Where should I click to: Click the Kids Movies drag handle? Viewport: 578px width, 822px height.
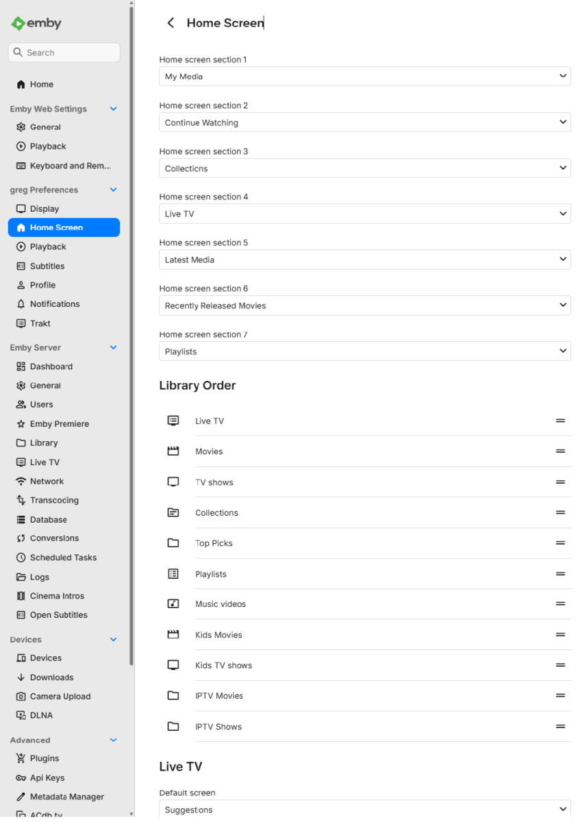point(560,635)
